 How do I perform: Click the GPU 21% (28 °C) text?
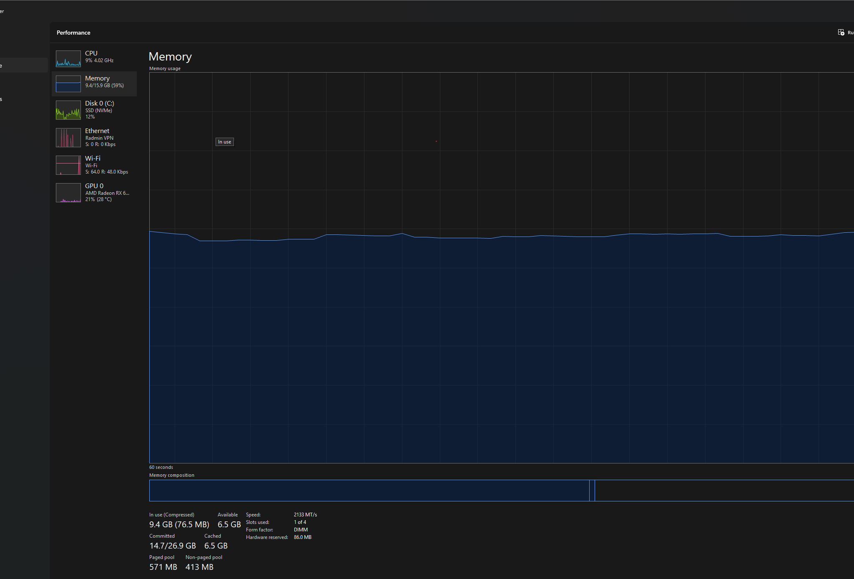(x=98, y=199)
